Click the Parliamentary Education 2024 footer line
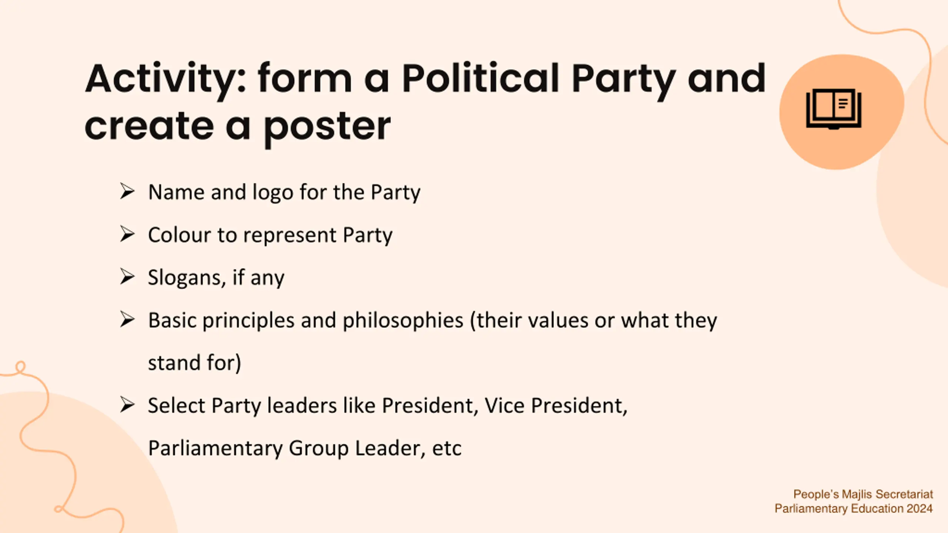Viewport: 948px width, 533px height. (x=854, y=509)
